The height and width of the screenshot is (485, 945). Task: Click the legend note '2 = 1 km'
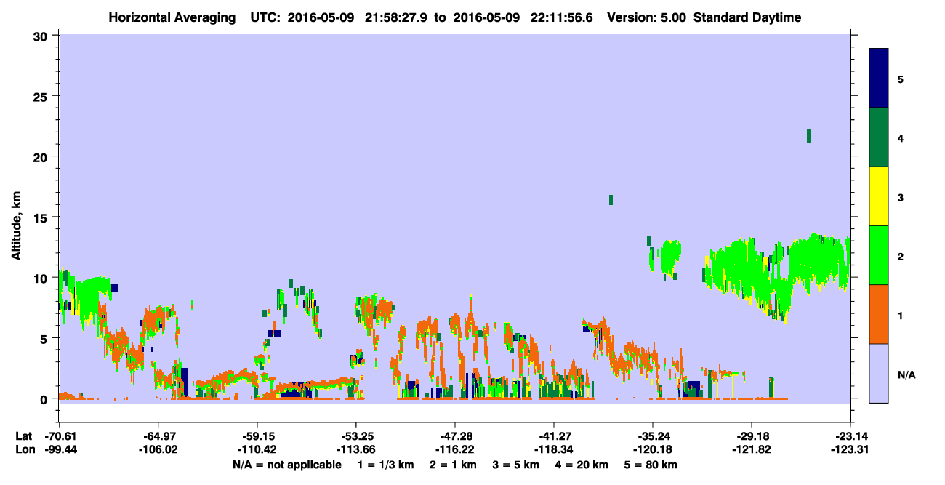click(x=451, y=465)
